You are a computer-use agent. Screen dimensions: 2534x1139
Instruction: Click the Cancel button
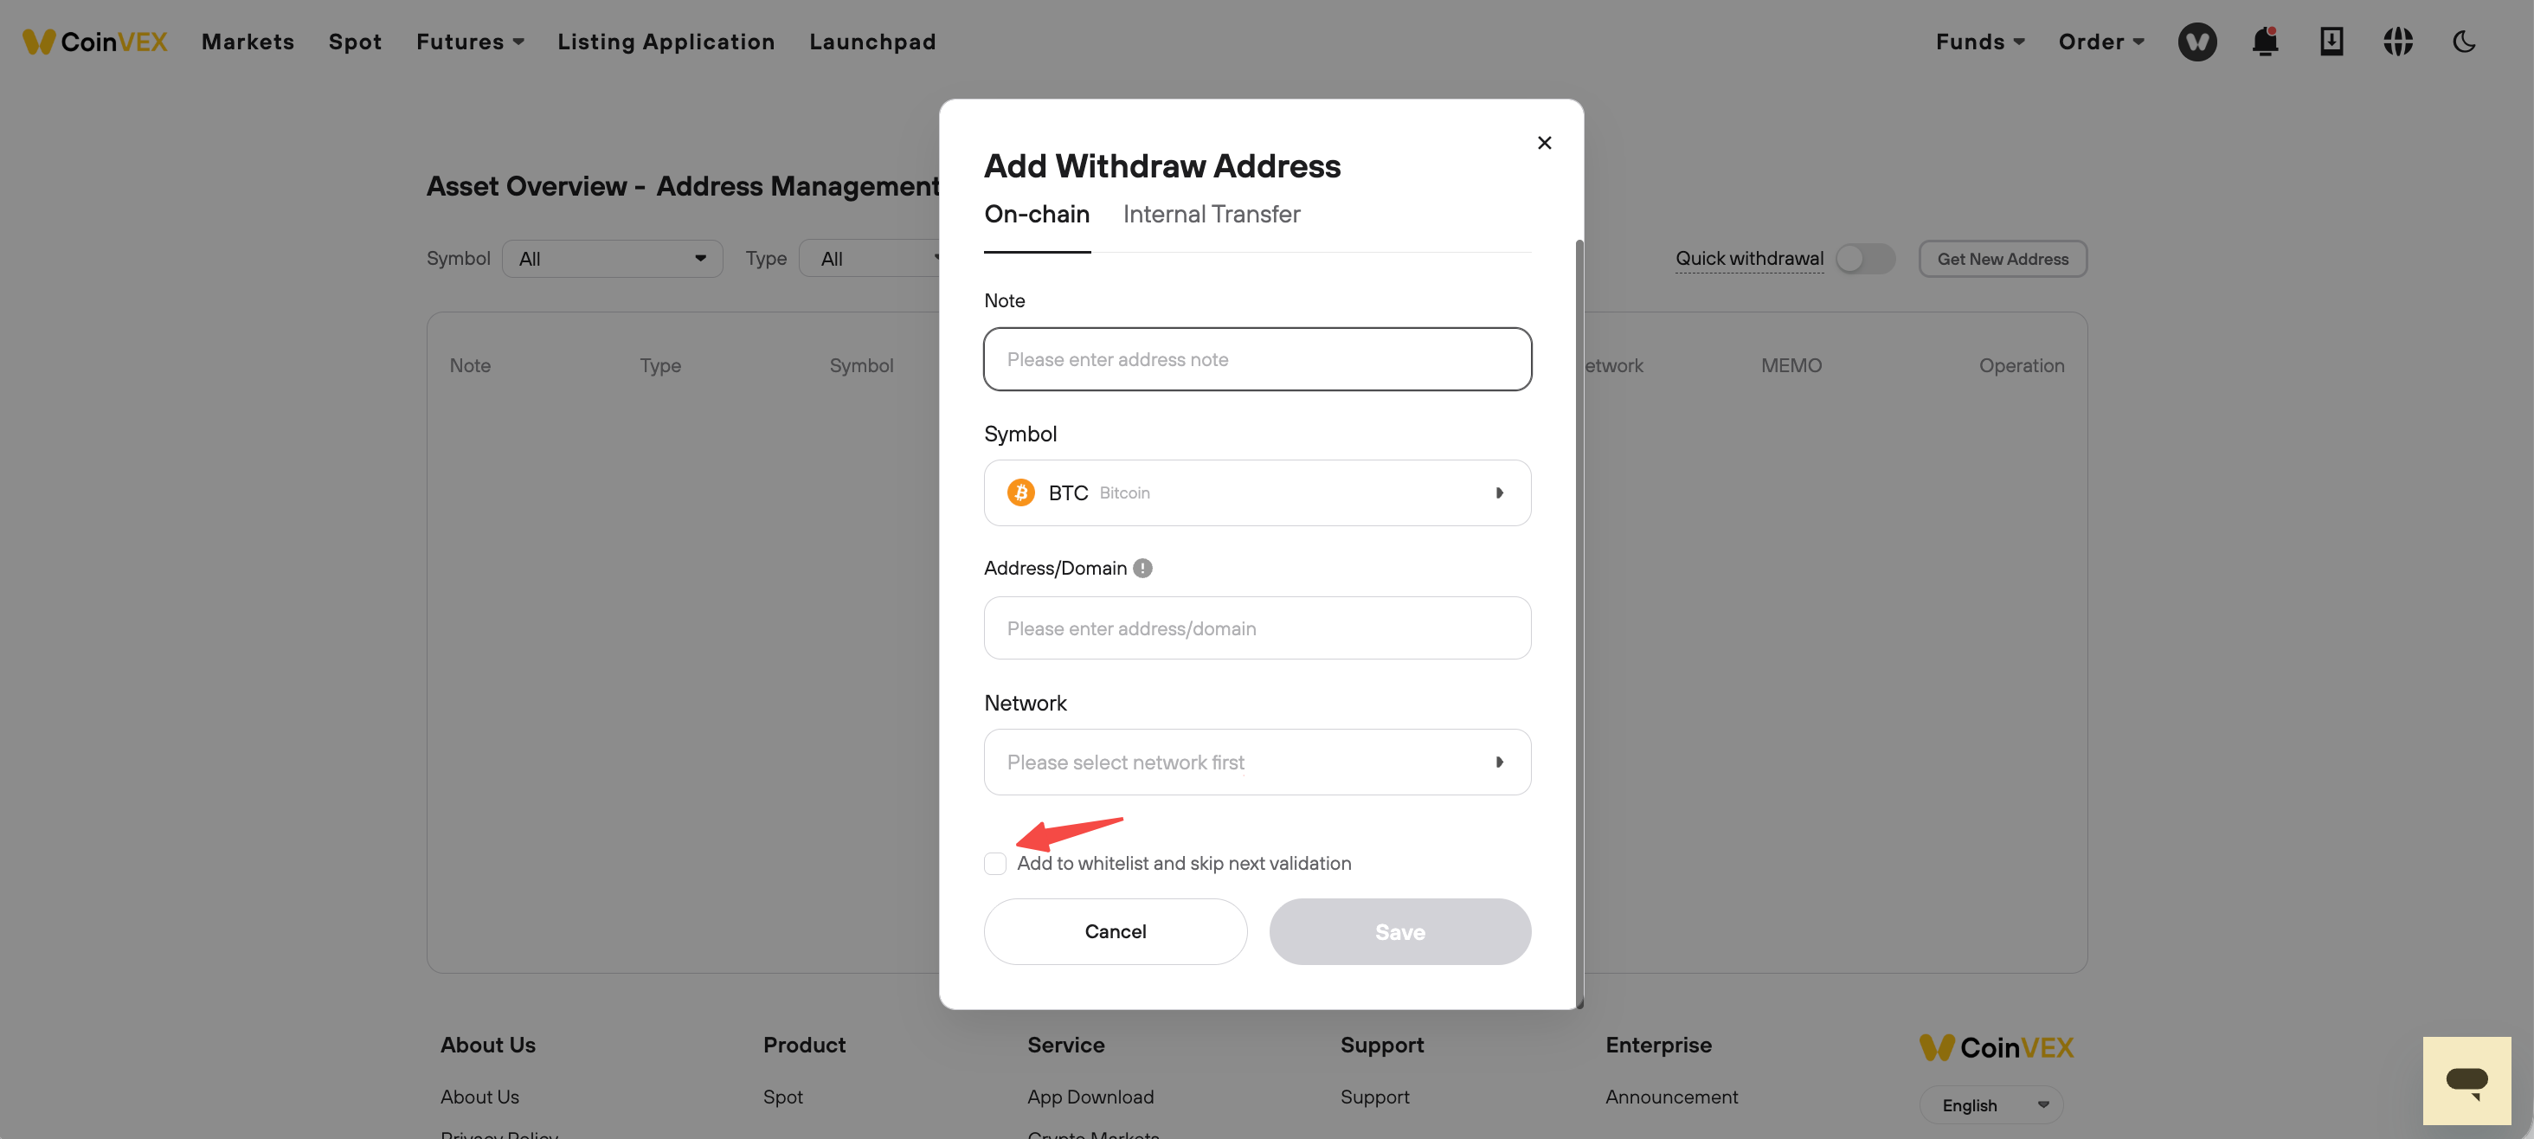[x=1116, y=931]
